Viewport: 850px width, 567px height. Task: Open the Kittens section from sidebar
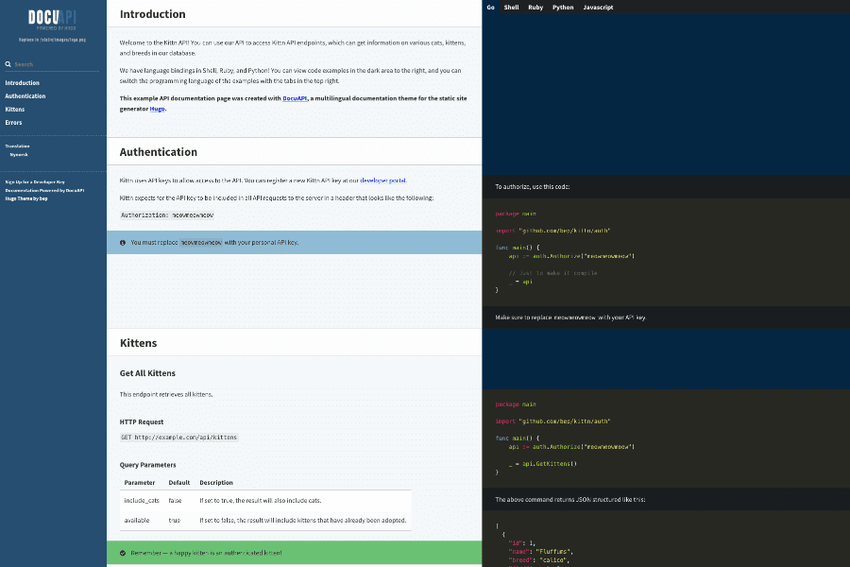13,109
